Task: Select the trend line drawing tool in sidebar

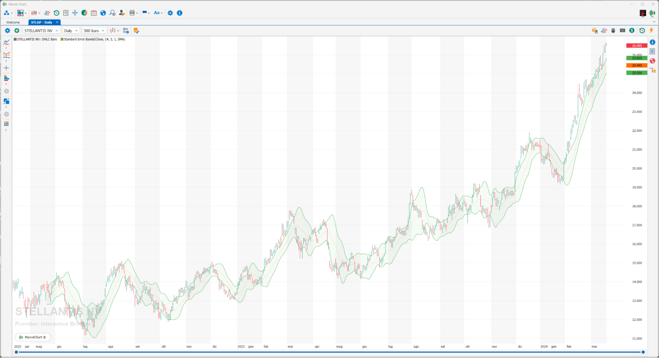Action: 6,42
